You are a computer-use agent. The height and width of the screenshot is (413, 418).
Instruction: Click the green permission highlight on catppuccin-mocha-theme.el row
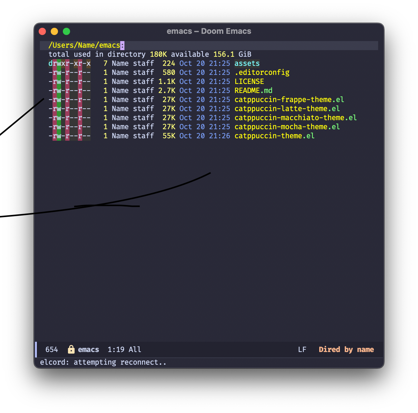click(59, 127)
